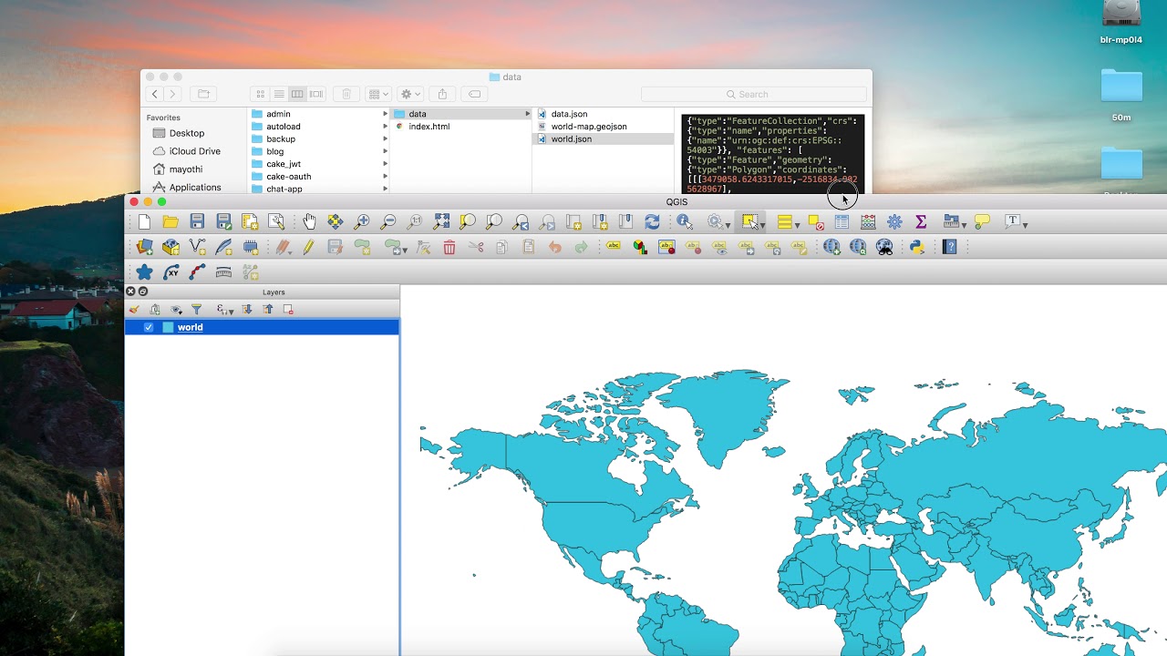Click the red trash Delete Selected icon
This screenshot has width=1167, height=656.
[x=449, y=247]
